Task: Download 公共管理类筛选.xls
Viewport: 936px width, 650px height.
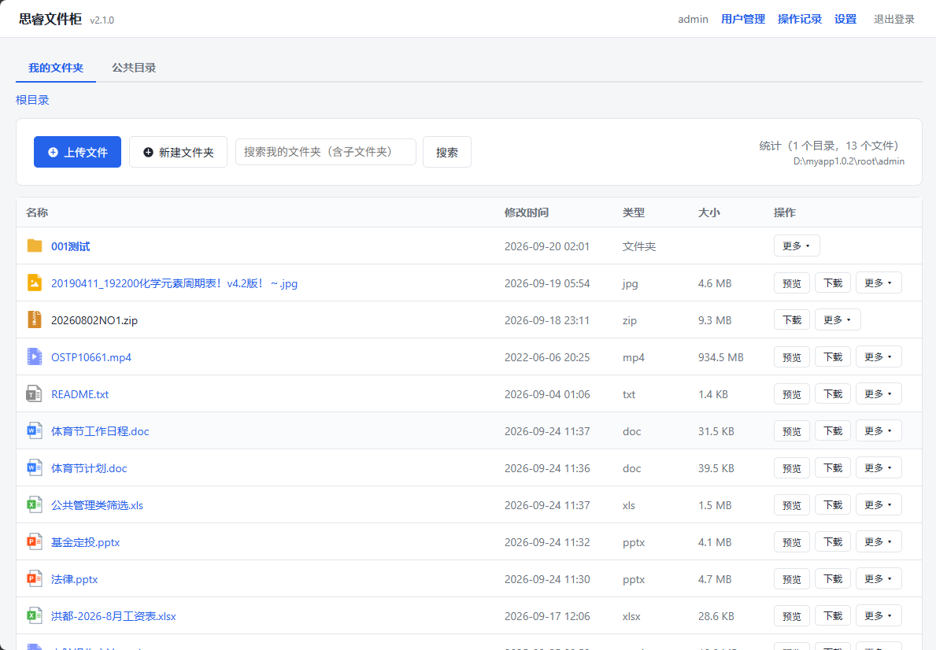Action: coord(833,505)
